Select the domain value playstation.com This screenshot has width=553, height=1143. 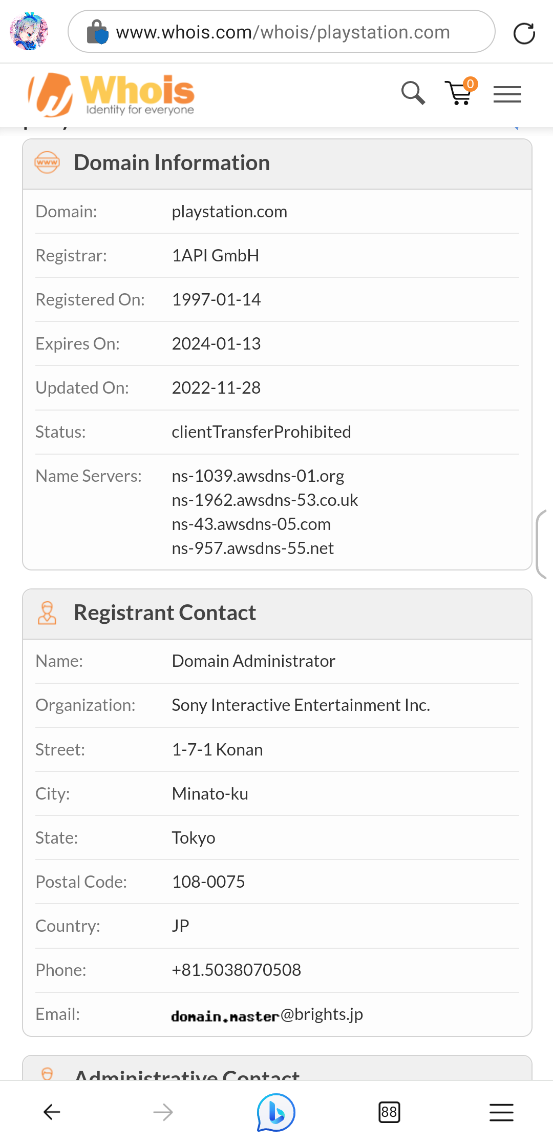point(229,212)
